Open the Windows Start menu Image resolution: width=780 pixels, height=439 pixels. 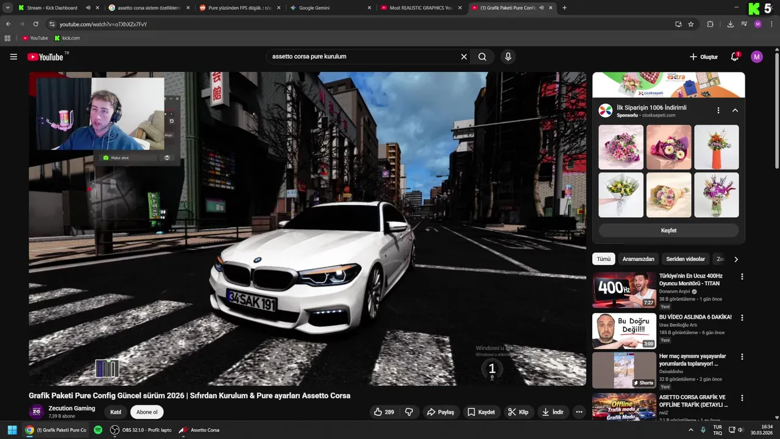12,430
